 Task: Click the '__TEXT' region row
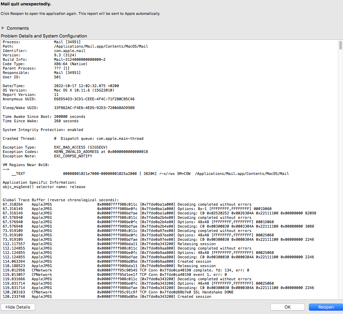coord(150,174)
